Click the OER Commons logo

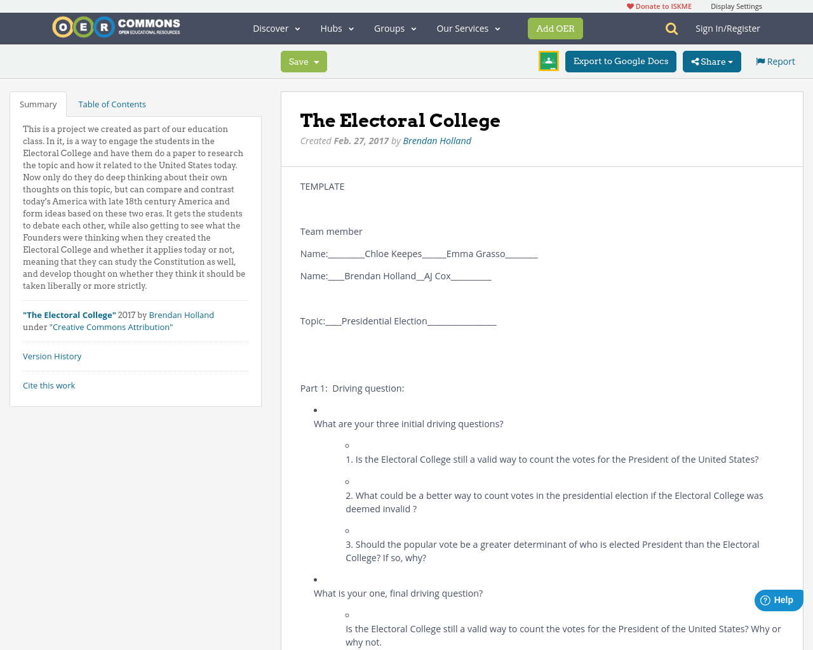point(116,27)
